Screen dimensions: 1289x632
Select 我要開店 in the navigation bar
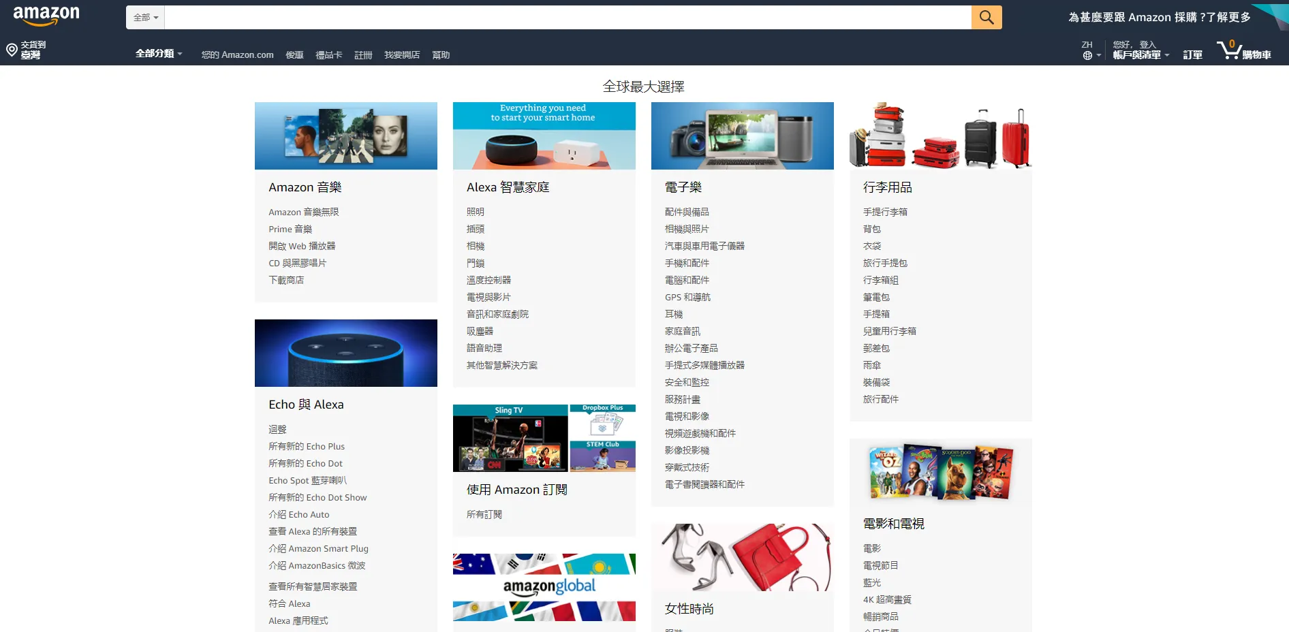(402, 55)
